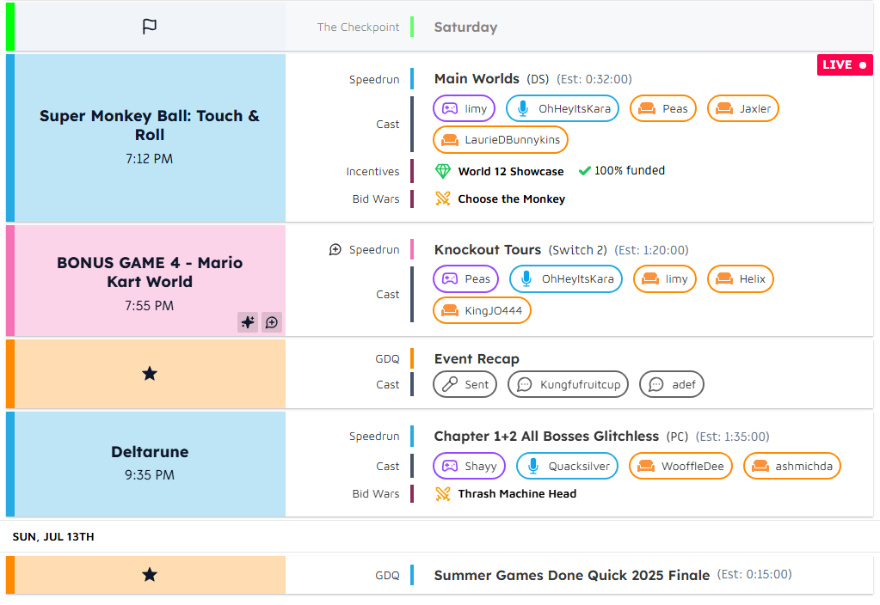Click the Est: 0:15:00 estimate

pyautogui.click(x=754, y=574)
